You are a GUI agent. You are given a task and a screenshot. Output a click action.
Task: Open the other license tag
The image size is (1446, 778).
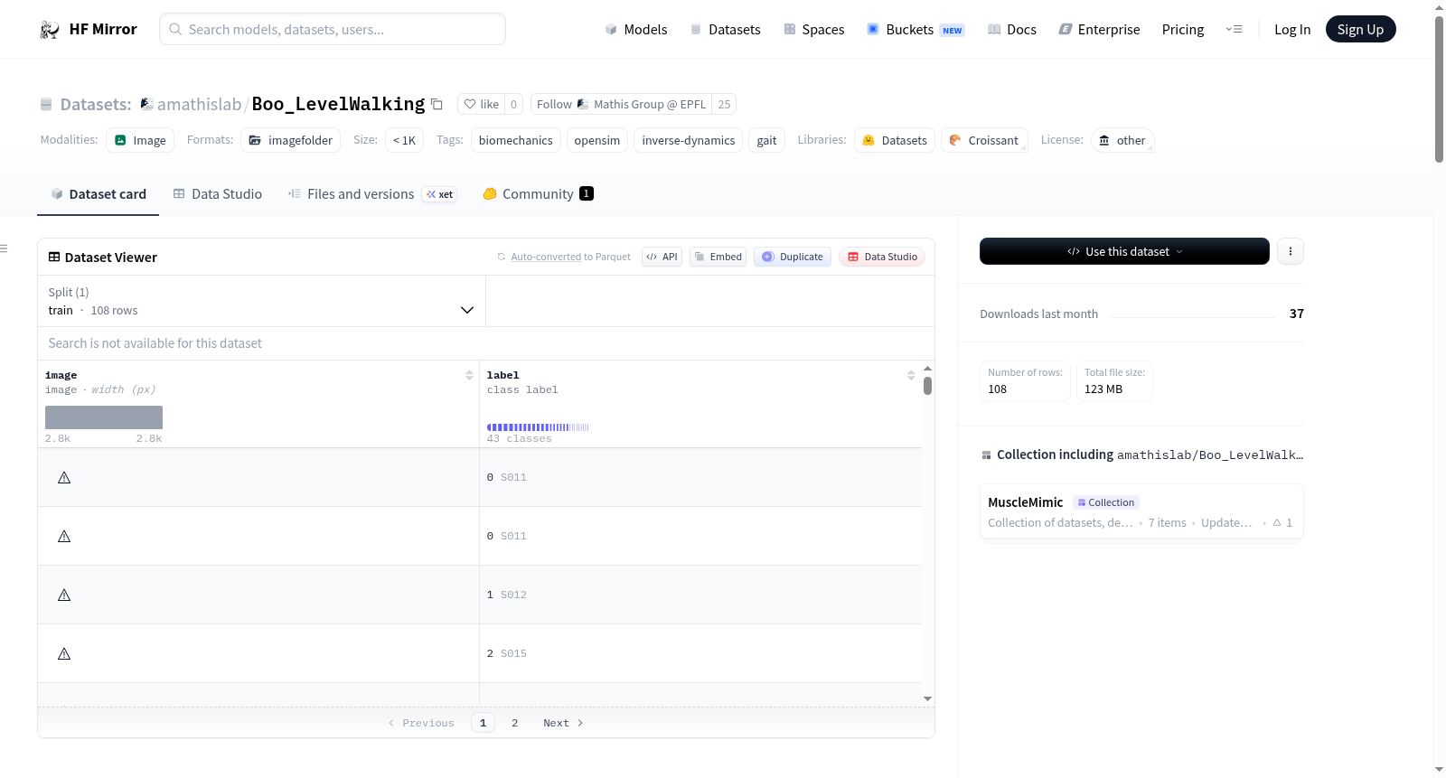pos(1122,140)
